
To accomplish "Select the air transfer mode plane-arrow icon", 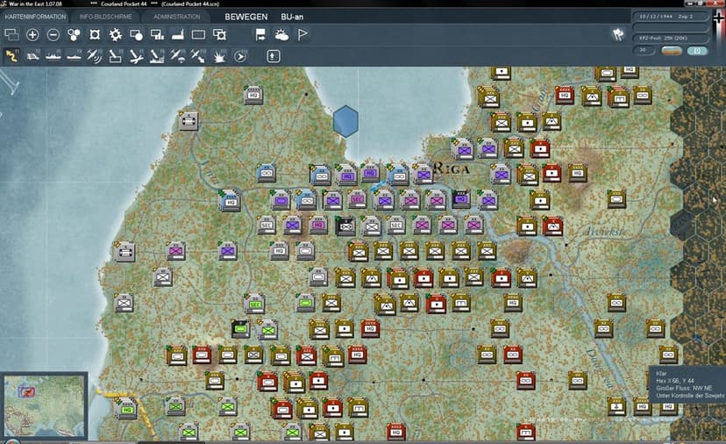I will [x=198, y=56].
